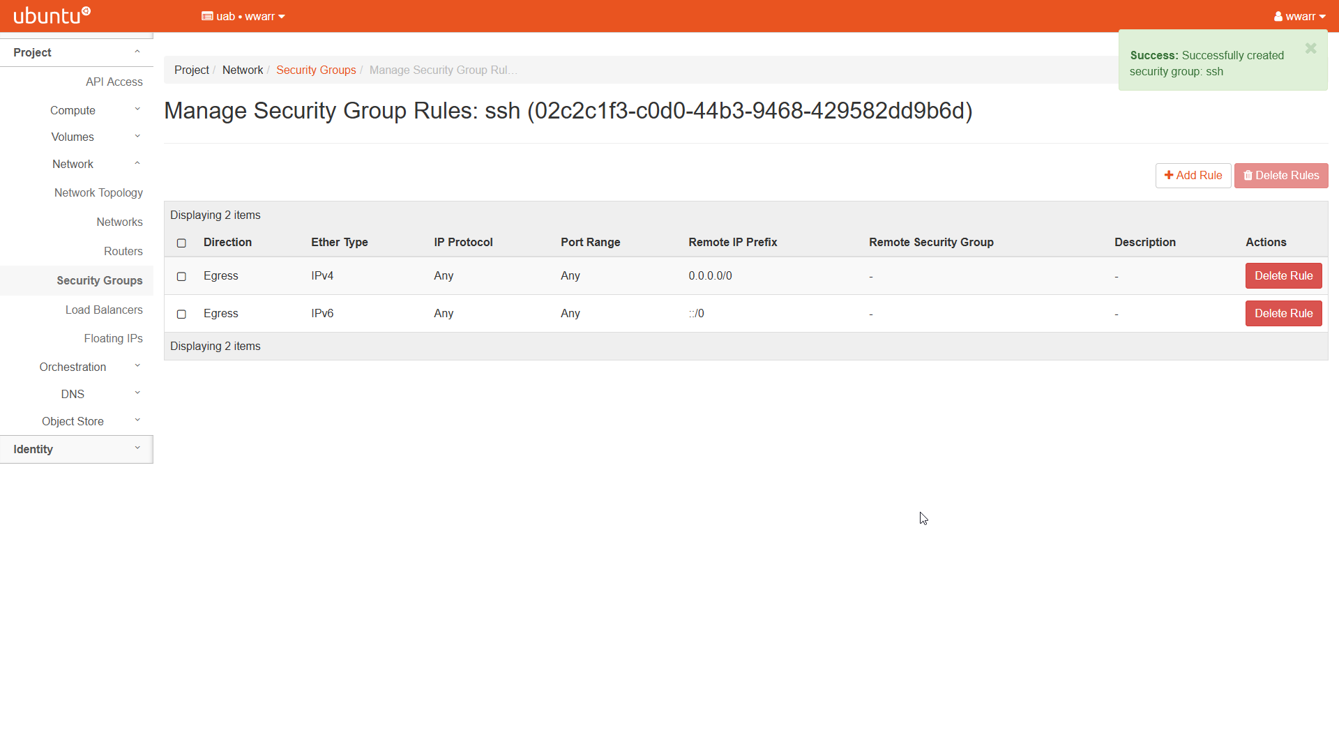Click the Ether Type column header
The height and width of the screenshot is (753, 1339).
click(340, 242)
